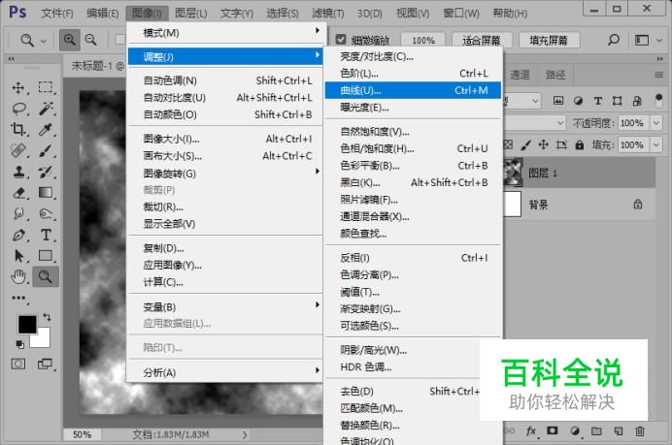Viewport: 672px width, 445px height.
Task: Toggle the 细微缩放 checkbox
Action: click(341, 40)
